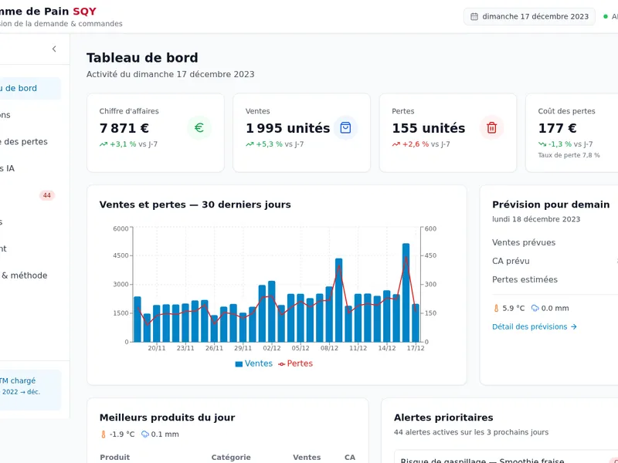This screenshot has width=618, height=463.
Task: Click the Chiffre d'affaires value 7 871 €
Action: click(124, 128)
